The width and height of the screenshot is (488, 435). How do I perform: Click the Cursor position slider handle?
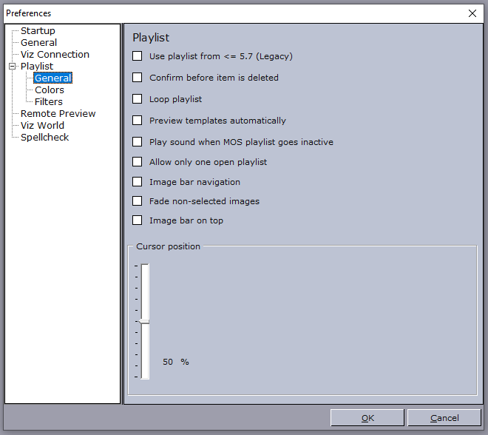coord(144,321)
